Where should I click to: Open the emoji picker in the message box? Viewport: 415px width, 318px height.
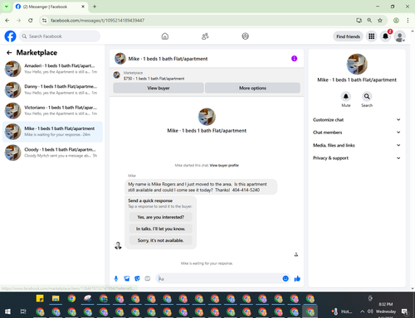(x=286, y=278)
